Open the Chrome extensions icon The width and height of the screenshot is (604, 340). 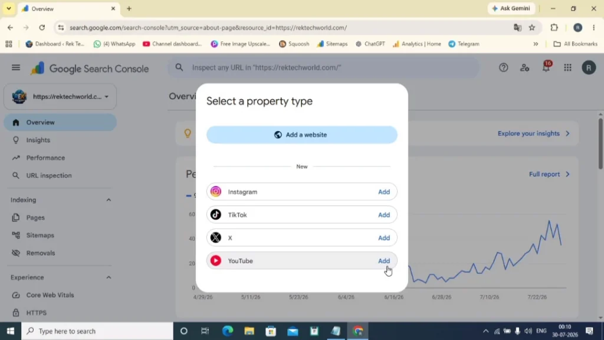554,28
